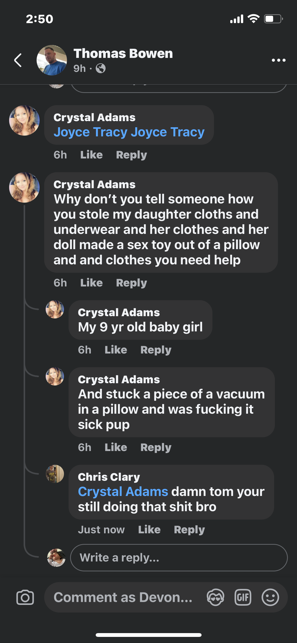Reply to the 'Joyce Tracy' comment
This screenshot has width=297, height=643.
pos(131,155)
